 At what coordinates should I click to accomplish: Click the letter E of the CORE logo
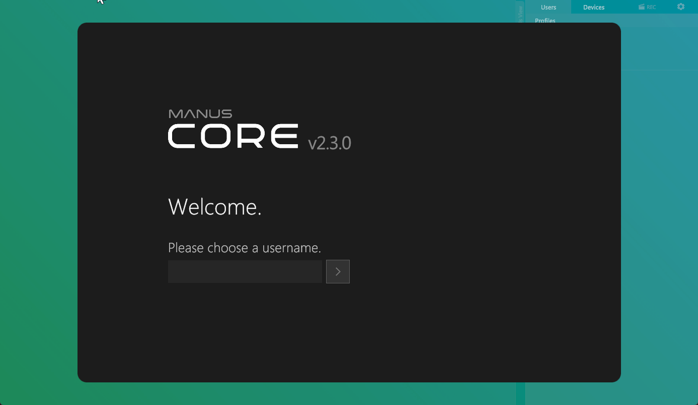coord(284,136)
